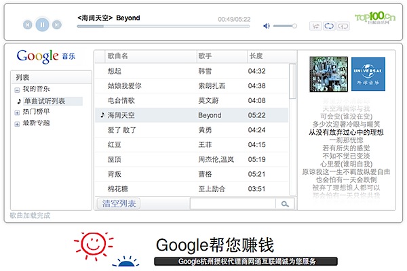Seek in the song progress bar
Image resolution: width=407 pixels, height=271 pixels.
pyautogui.click(x=163, y=26)
